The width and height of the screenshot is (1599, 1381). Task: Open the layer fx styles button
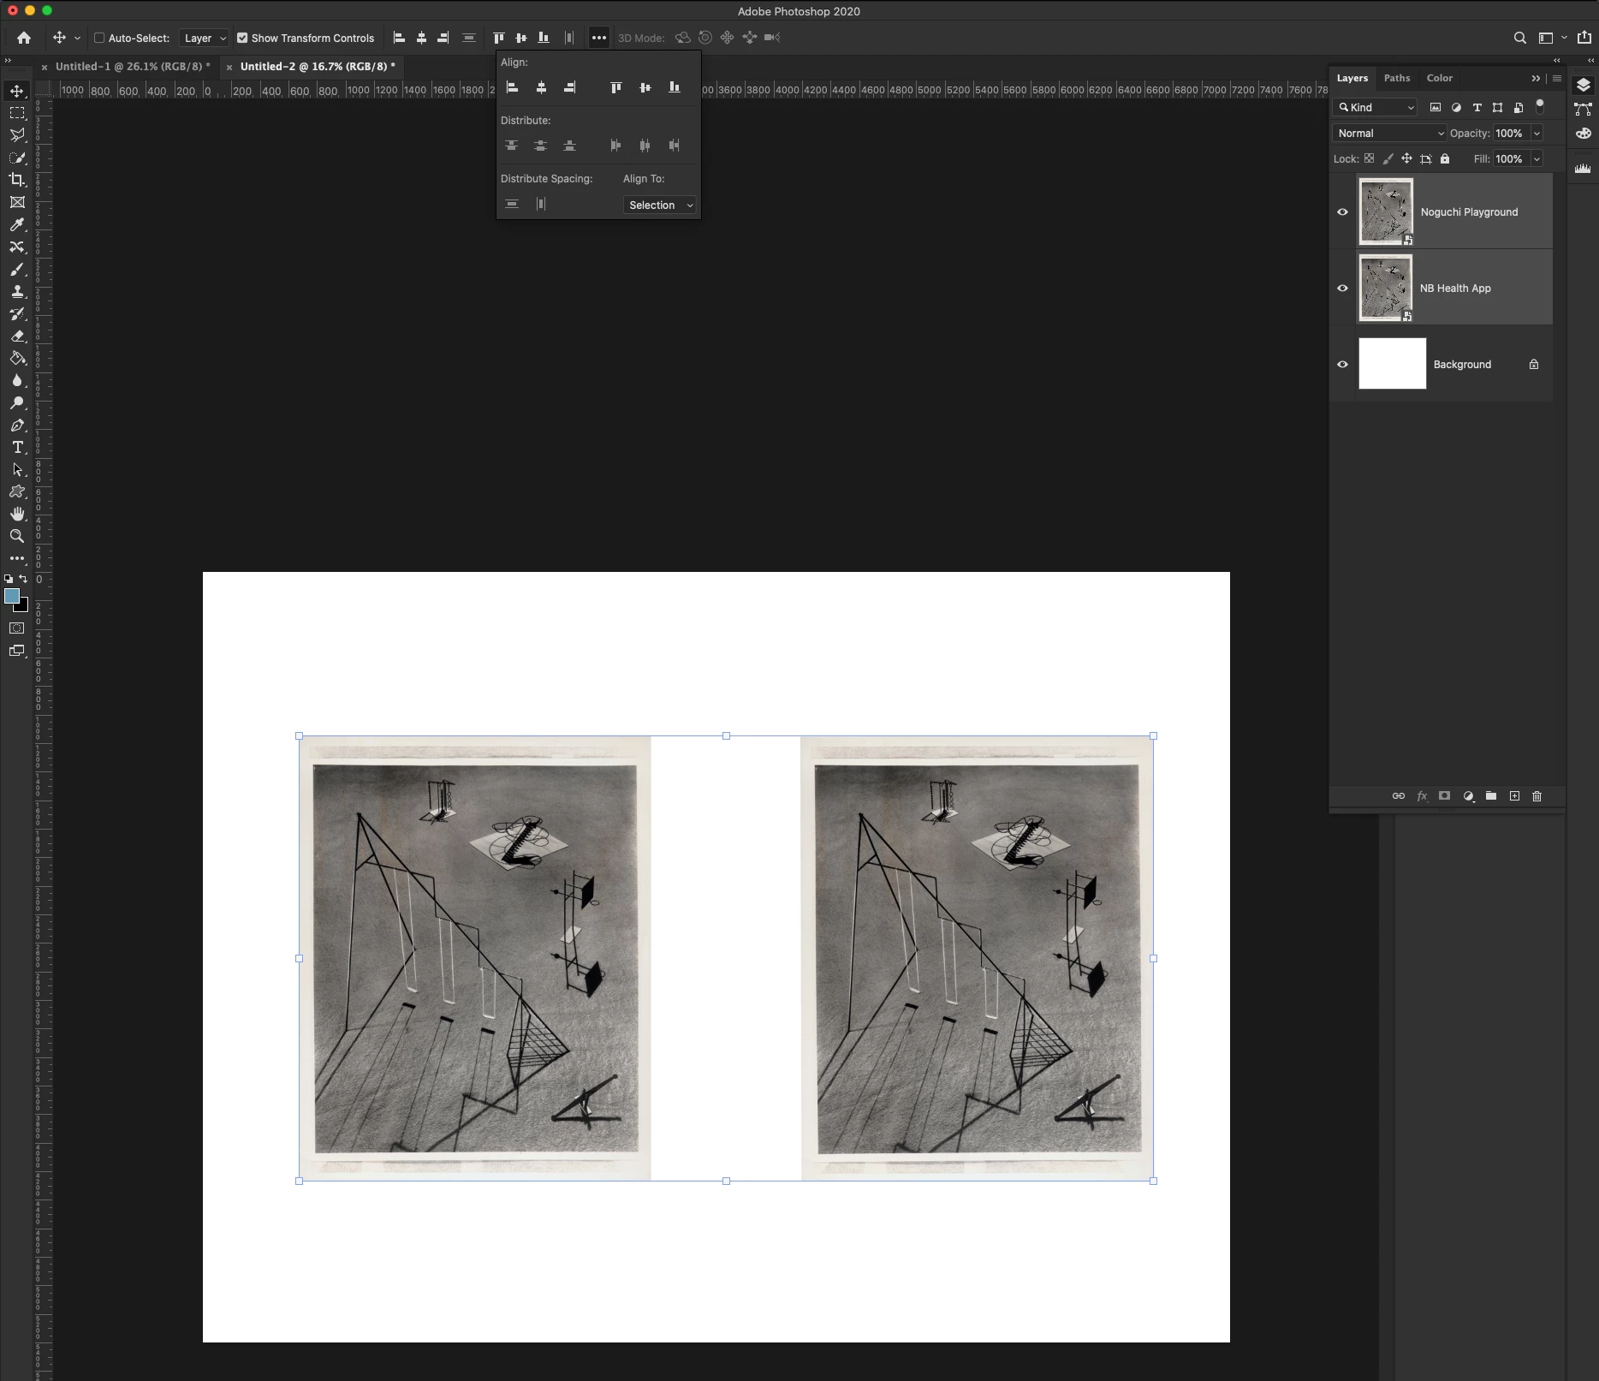pyautogui.click(x=1422, y=796)
